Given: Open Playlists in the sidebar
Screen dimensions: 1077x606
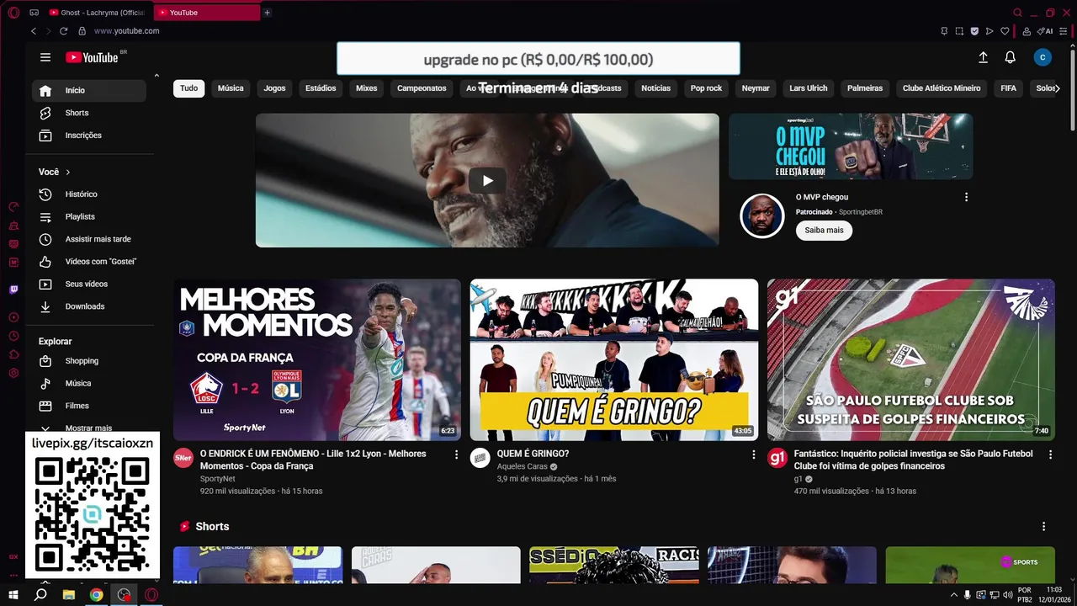Looking at the screenshot, I should point(89,217).
